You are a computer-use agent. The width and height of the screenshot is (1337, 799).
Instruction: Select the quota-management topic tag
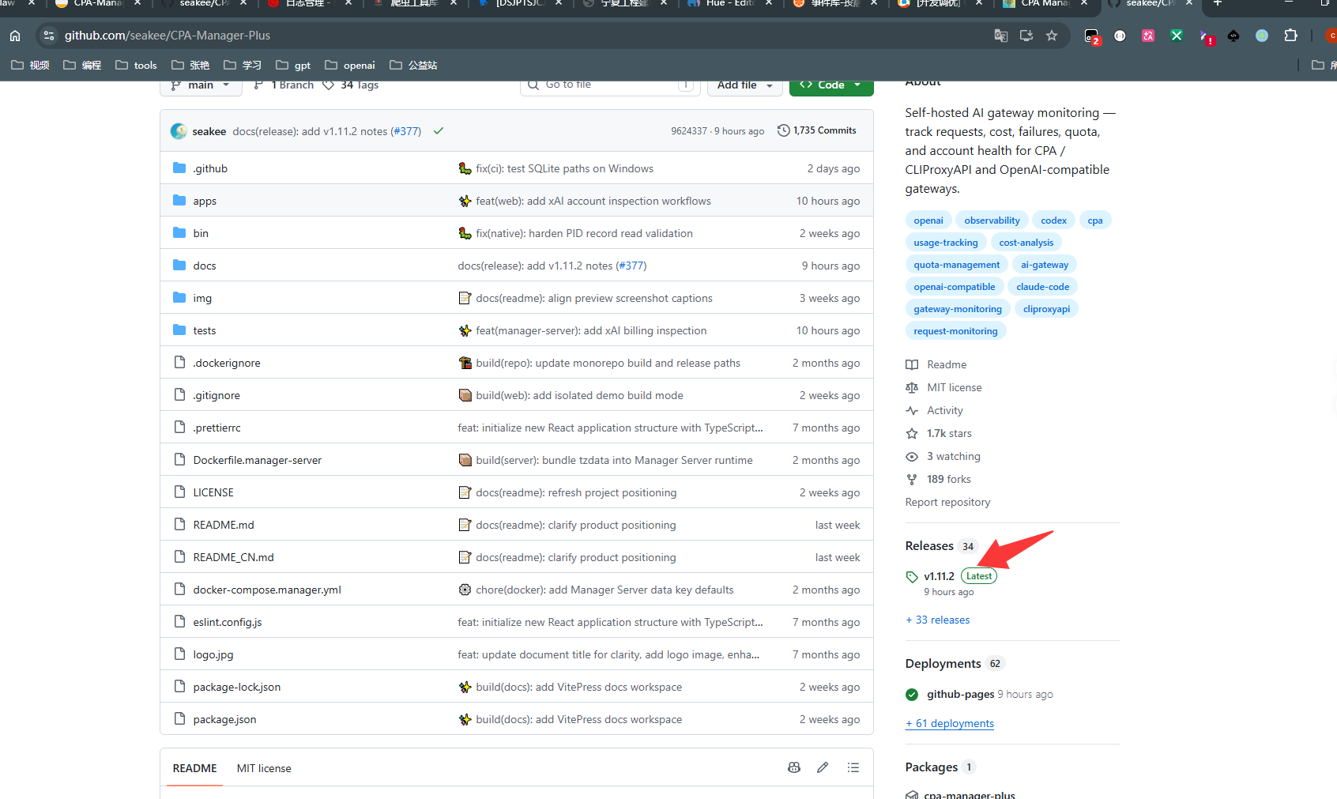[x=956, y=265]
